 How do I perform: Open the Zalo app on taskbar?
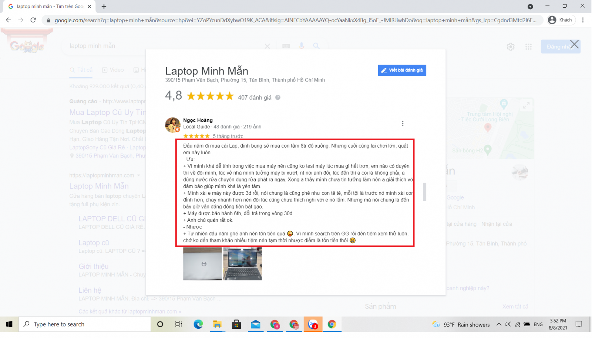(313, 324)
